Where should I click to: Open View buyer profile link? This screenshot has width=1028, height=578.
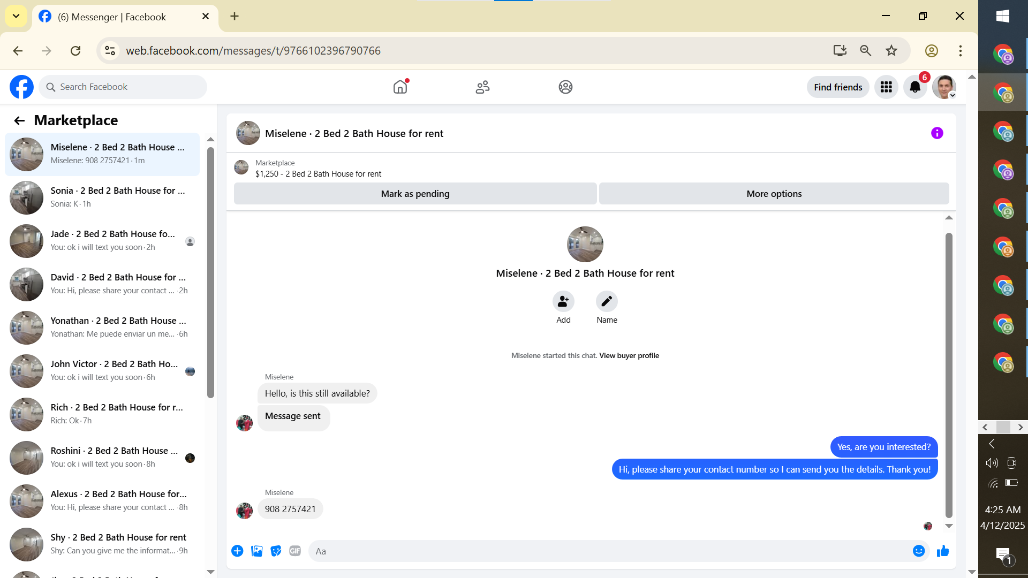click(629, 355)
